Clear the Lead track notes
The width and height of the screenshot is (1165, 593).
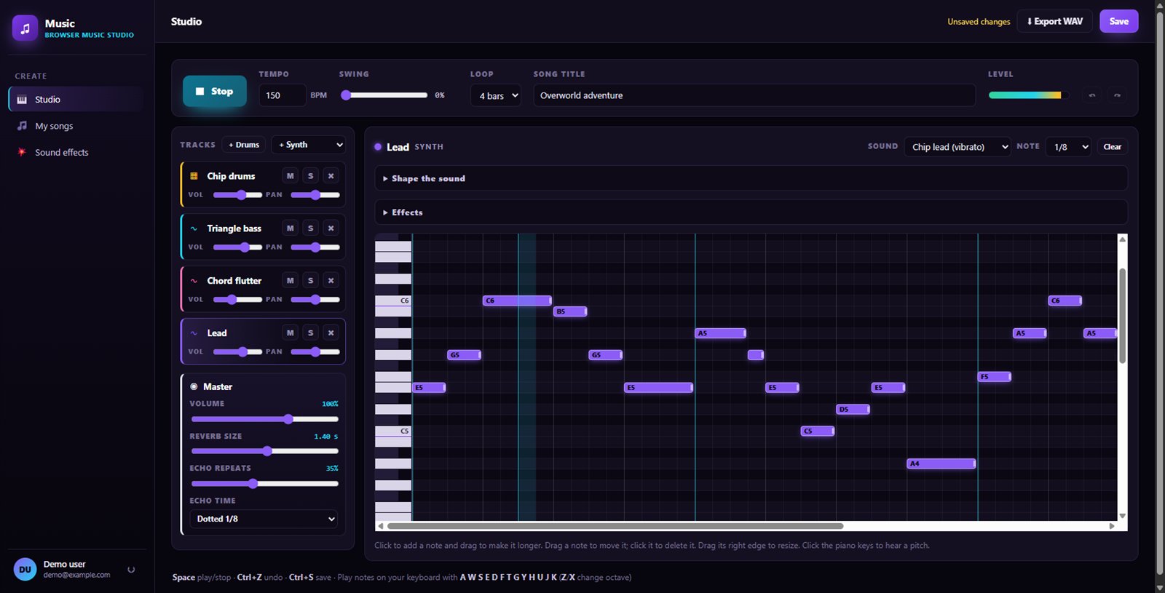point(1112,147)
